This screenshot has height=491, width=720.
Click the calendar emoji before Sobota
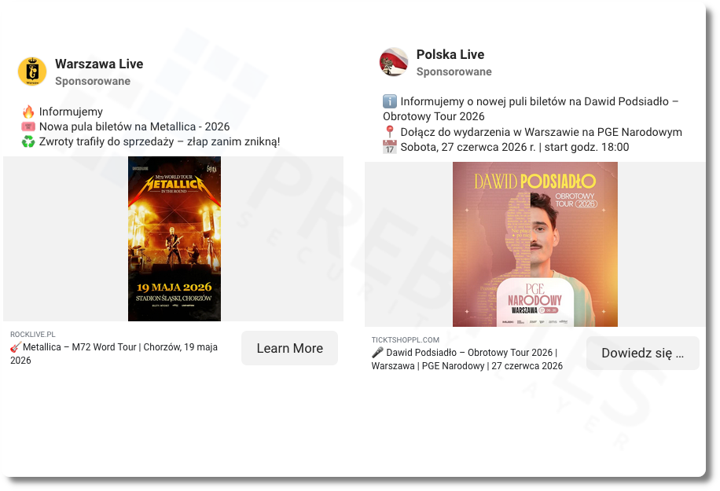click(390, 148)
